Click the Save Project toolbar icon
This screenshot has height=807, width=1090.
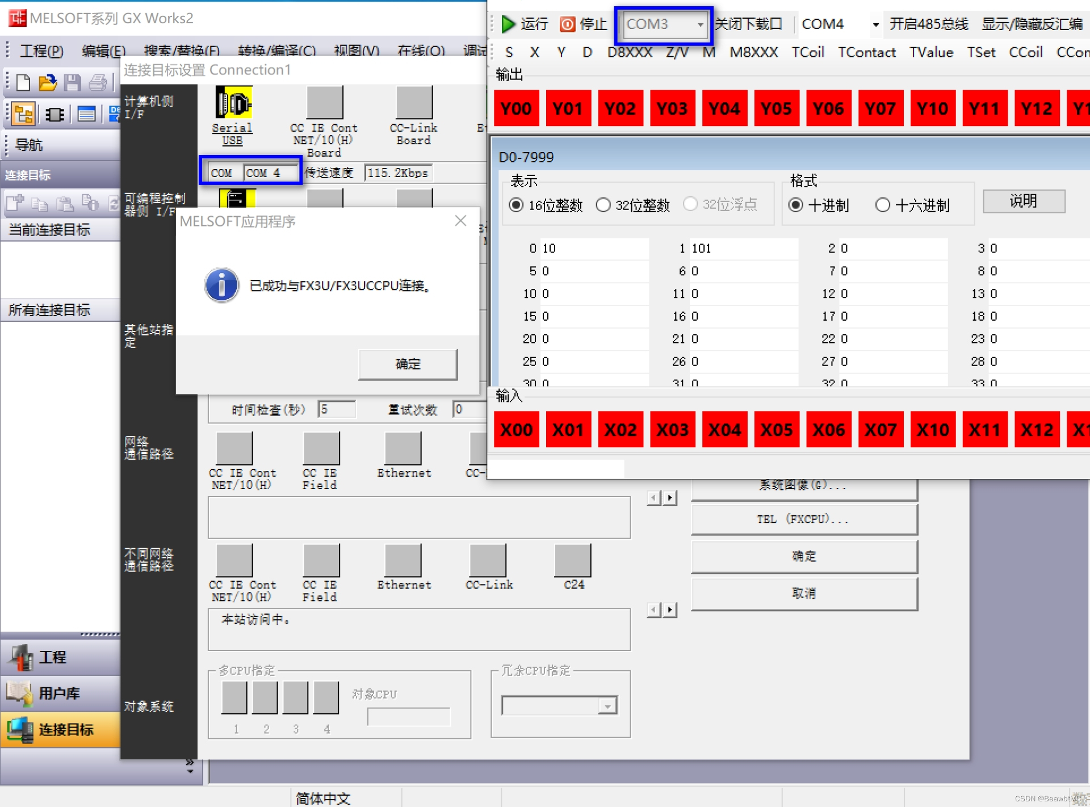[72, 83]
